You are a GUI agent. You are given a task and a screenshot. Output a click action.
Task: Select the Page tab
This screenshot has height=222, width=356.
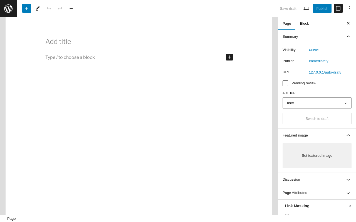click(x=287, y=23)
